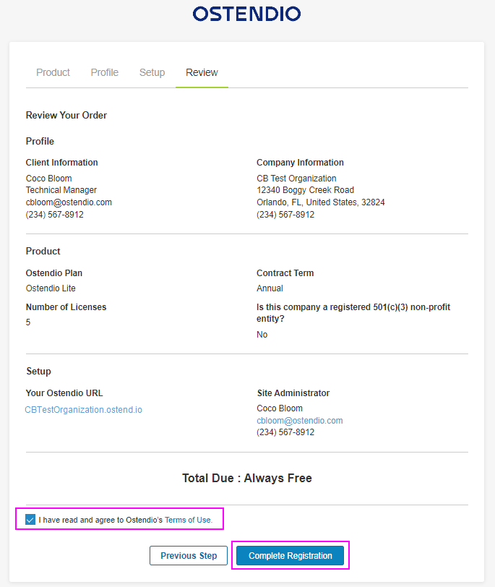Click the Company Information label

pyautogui.click(x=300, y=163)
